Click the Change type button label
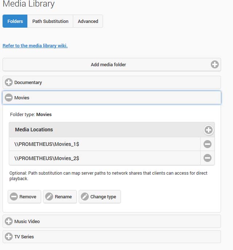Screen dimensions: 233x250 103,197
